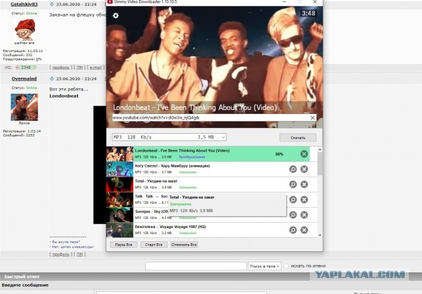
Task: Show Total - Уходим на закат file location
Action: [293, 185]
